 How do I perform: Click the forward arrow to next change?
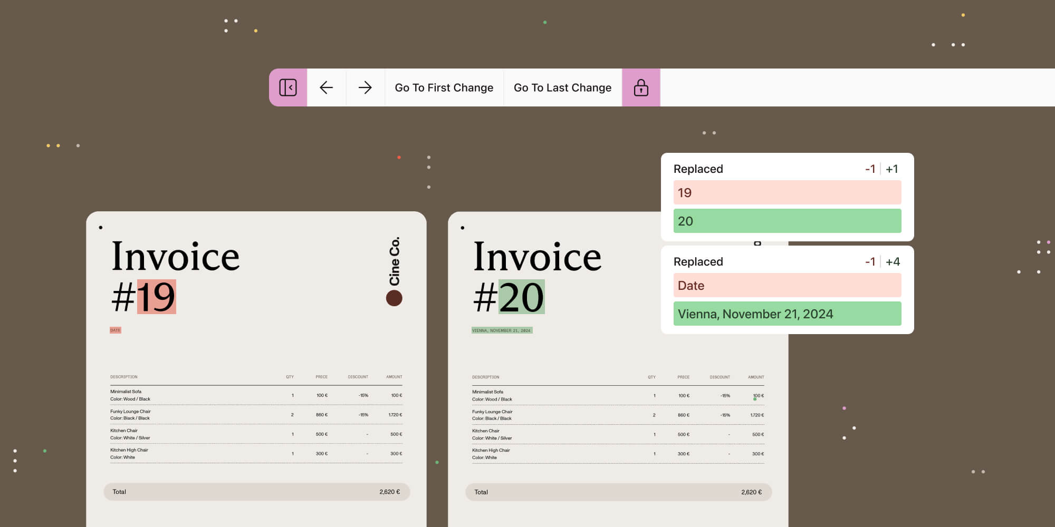coord(365,87)
